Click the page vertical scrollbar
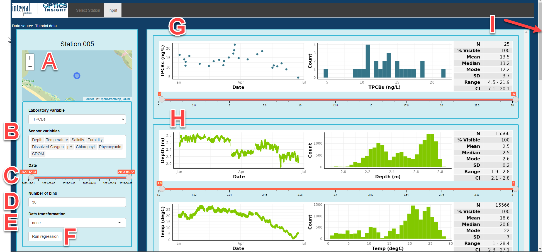 (x=540, y=56)
